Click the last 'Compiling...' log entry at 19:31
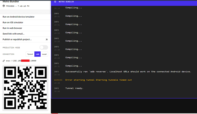 (x=74, y=66)
